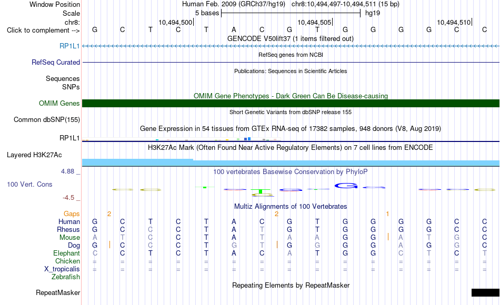Open the RefSeq Curated track label
500x305 pixels.
pos(55,63)
